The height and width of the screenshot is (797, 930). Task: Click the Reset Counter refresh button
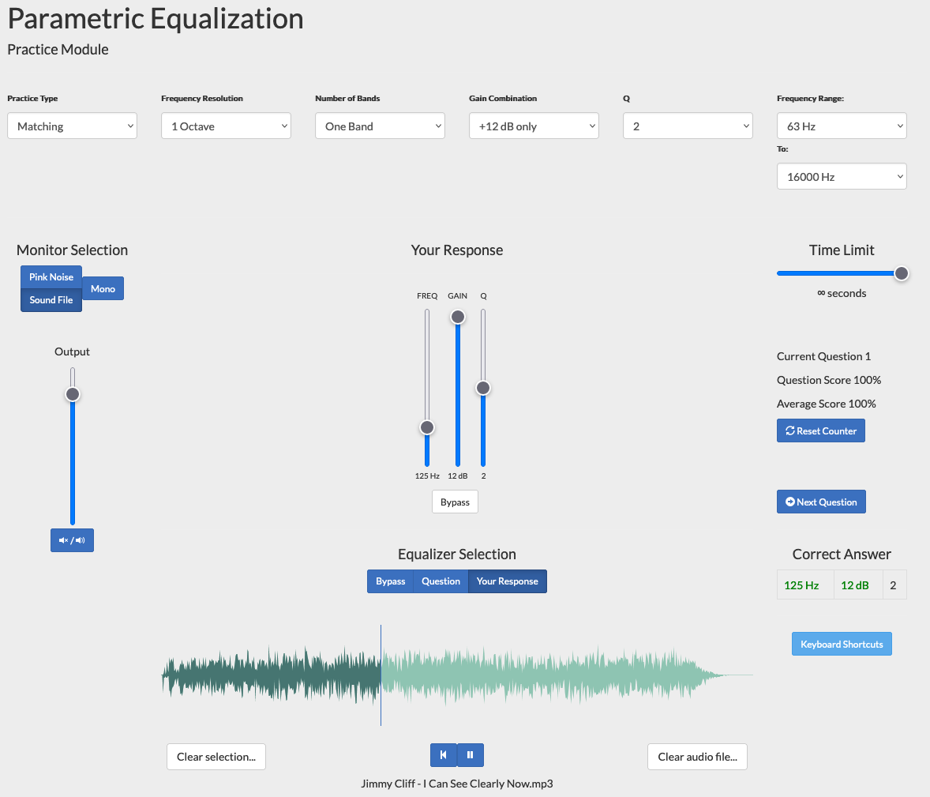(x=820, y=430)
